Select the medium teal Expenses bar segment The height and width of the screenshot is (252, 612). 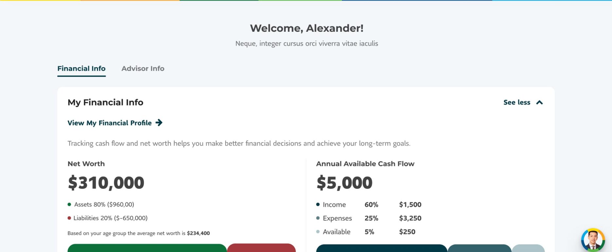pos(479,248)
